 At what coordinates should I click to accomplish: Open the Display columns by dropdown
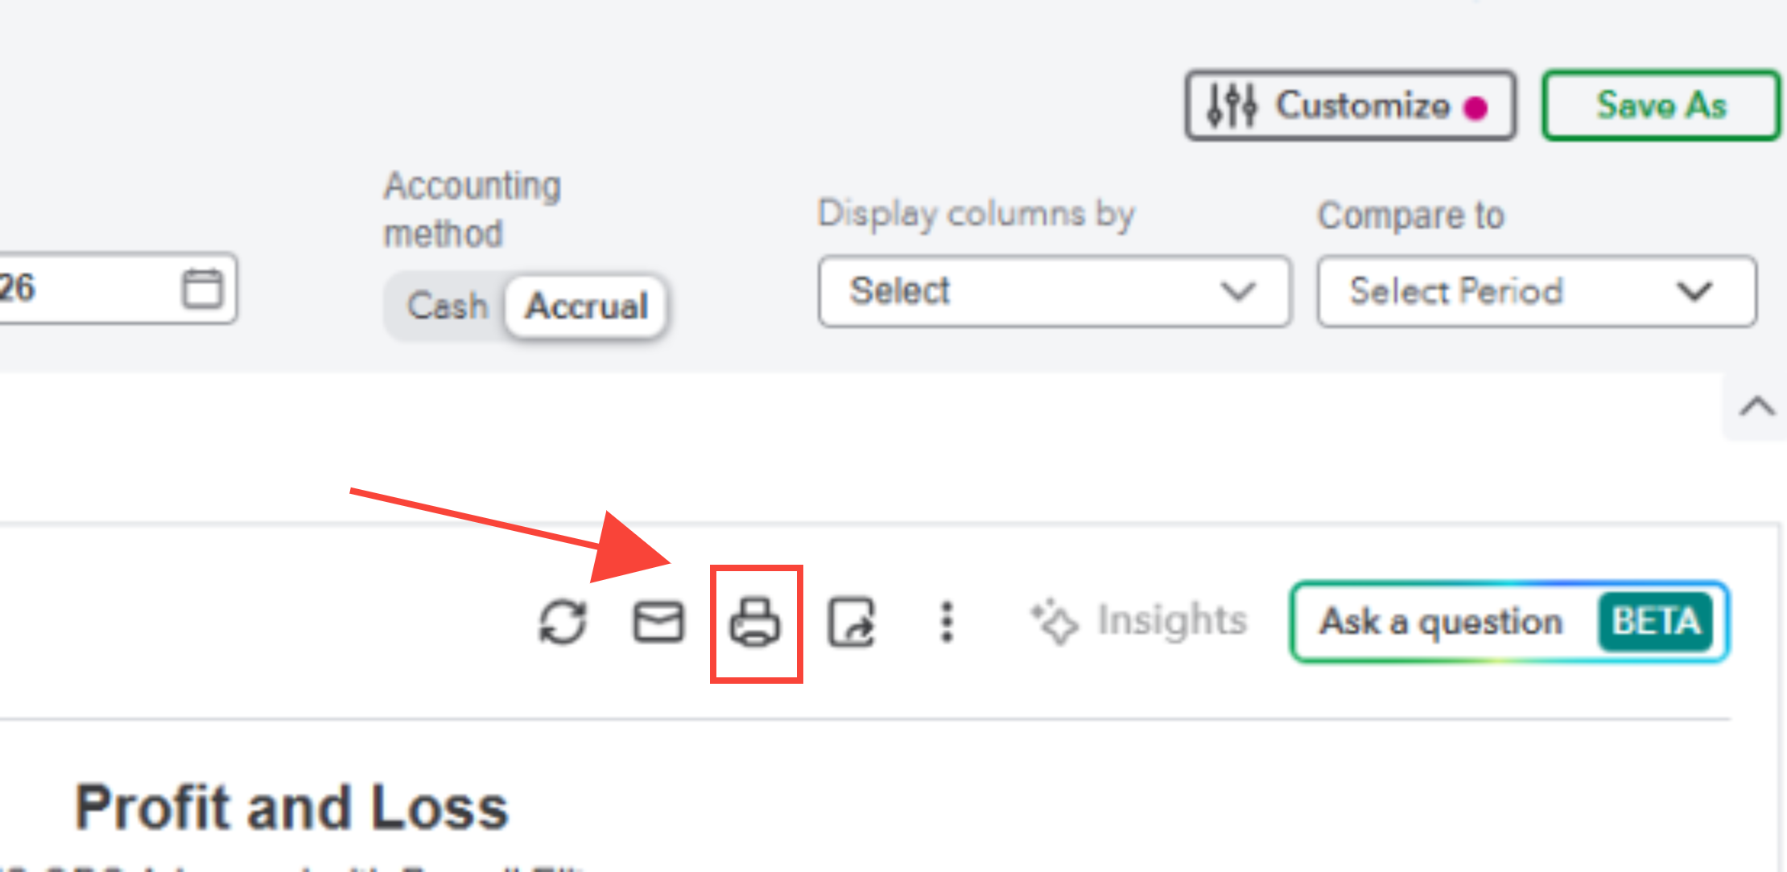pyautogui.click(x=1054, y=291)
